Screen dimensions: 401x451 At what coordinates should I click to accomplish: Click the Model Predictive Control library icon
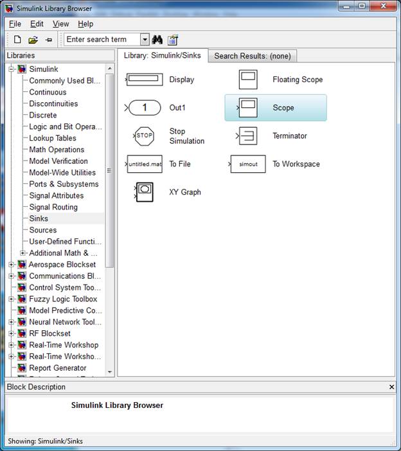pyautogui.click(x=22, y=310)
